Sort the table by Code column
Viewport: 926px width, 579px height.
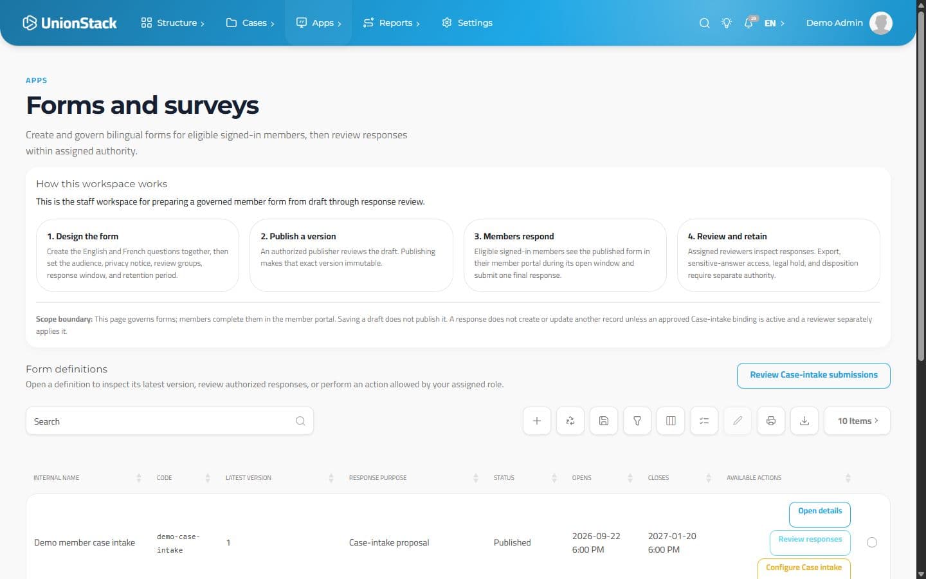(x=183, y=478)
